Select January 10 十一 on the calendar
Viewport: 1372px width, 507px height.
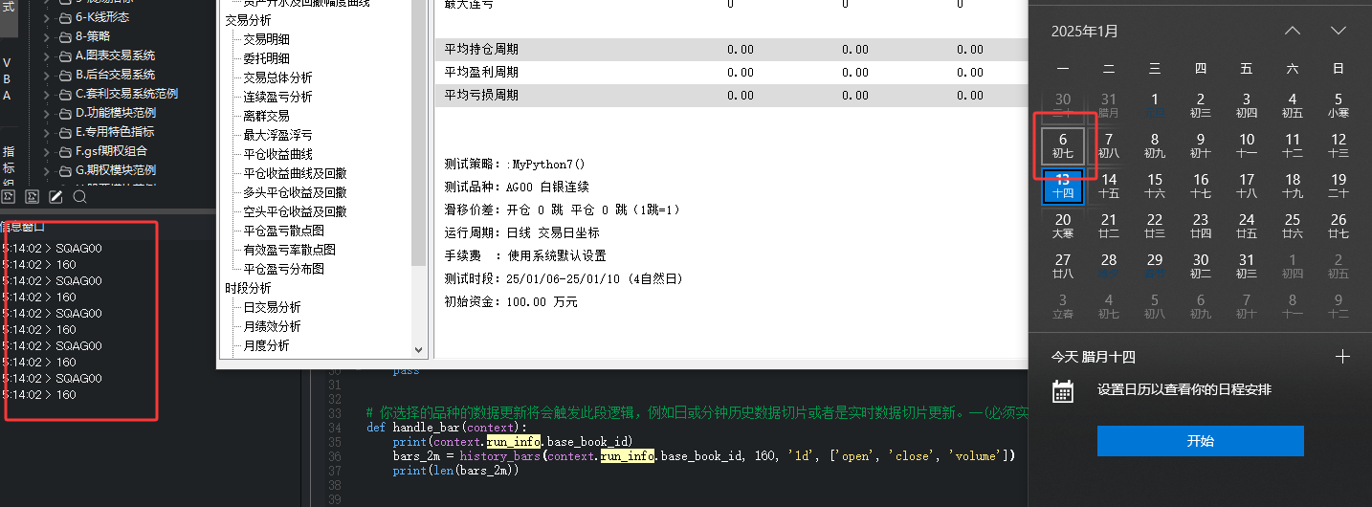(x=1247, y=145)
